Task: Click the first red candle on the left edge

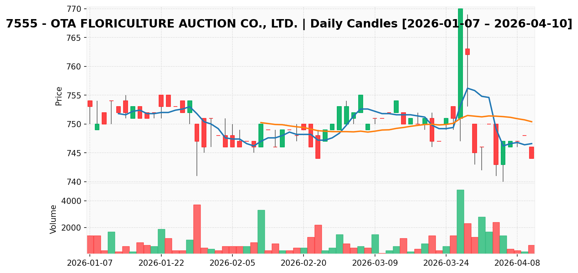Action: (x=90, y=103)
